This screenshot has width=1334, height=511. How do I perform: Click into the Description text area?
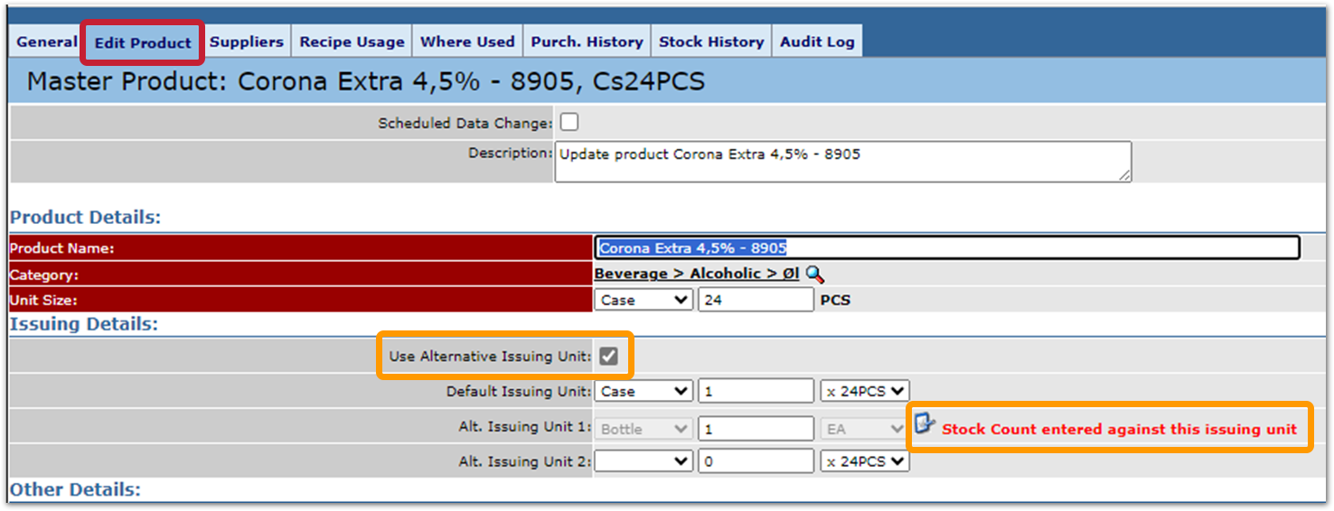coord(842,162)
